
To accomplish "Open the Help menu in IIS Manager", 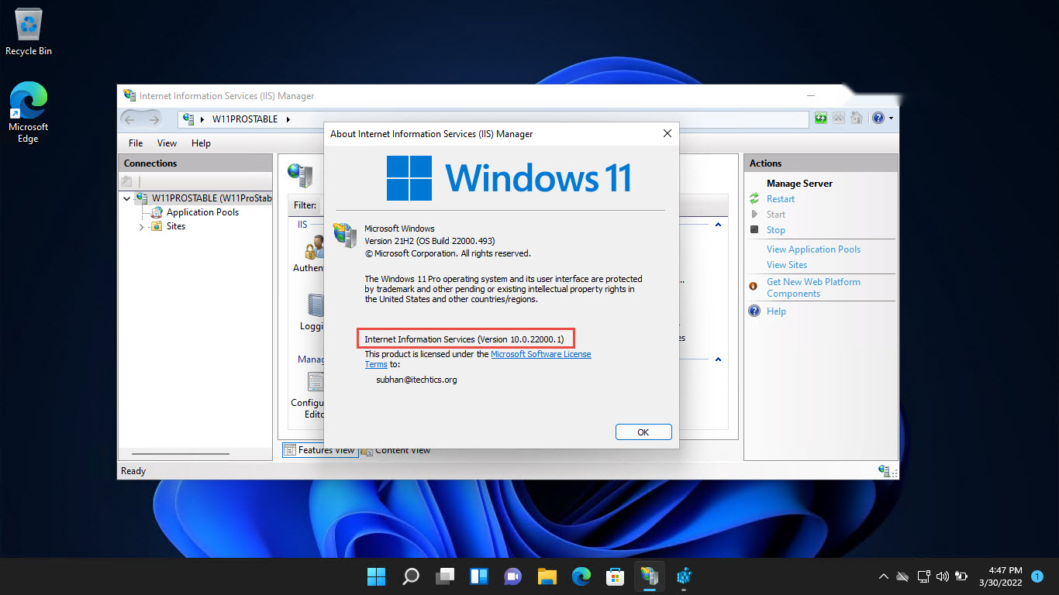I will coord(201,143).
